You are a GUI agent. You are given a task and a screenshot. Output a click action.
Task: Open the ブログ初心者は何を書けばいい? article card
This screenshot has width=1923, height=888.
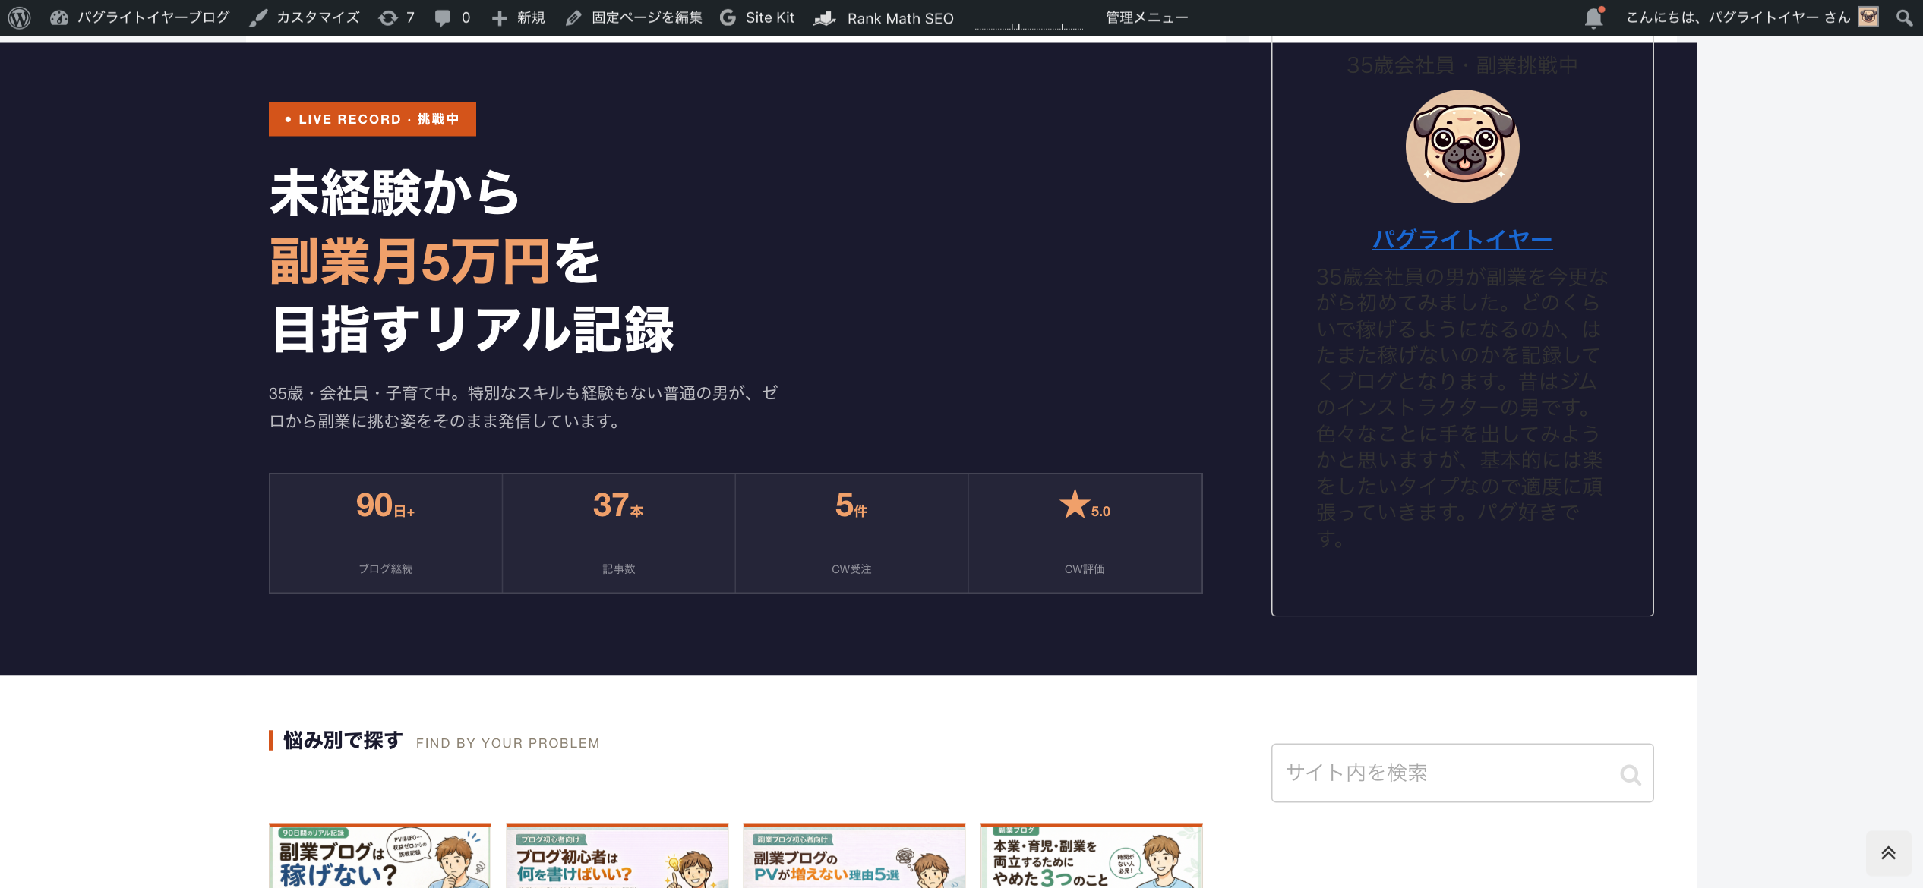617,856
